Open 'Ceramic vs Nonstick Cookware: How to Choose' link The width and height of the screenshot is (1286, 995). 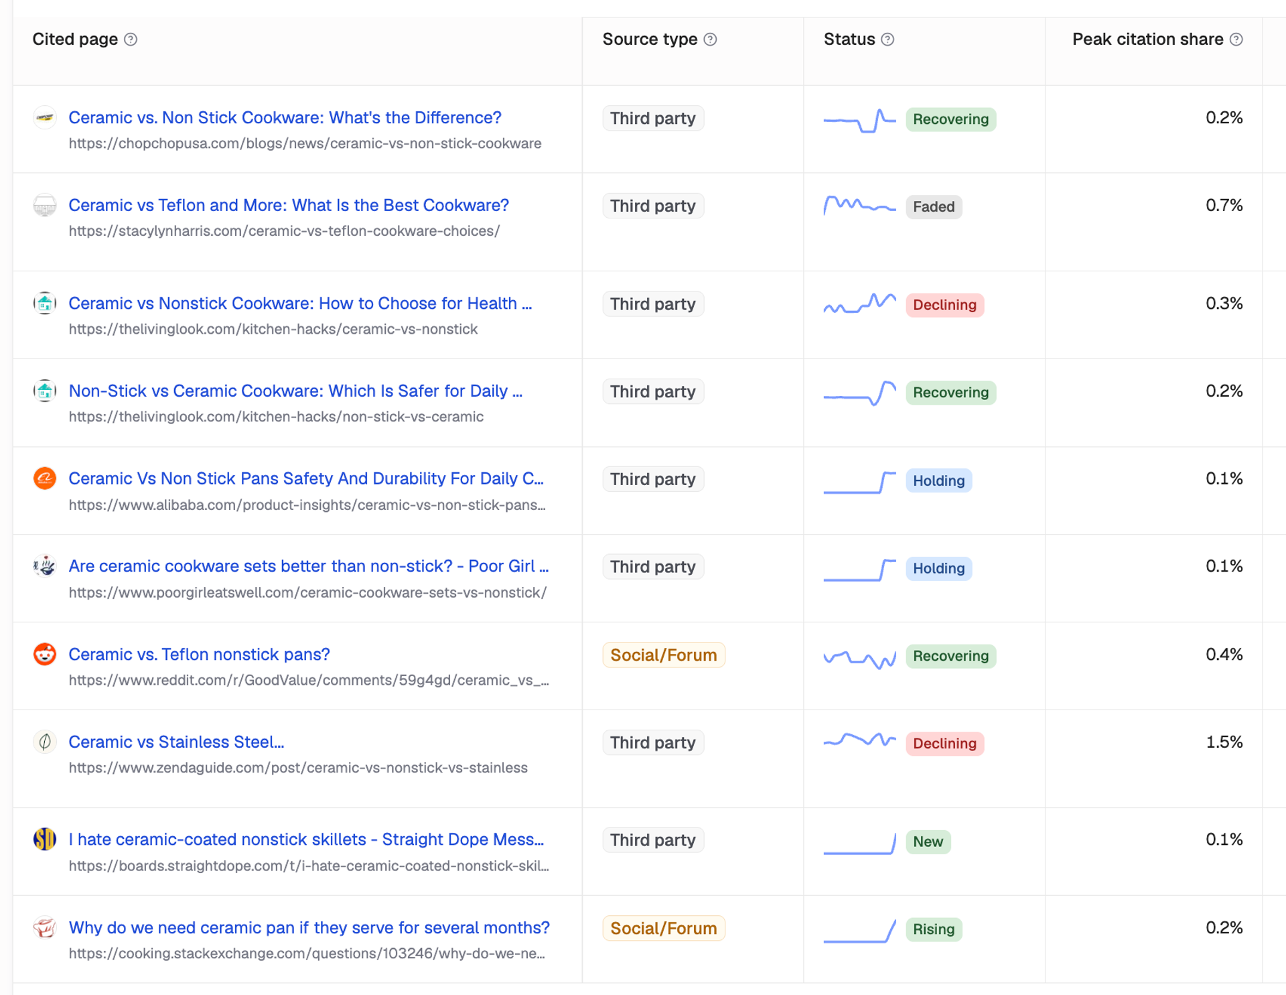tap(300, 304)
